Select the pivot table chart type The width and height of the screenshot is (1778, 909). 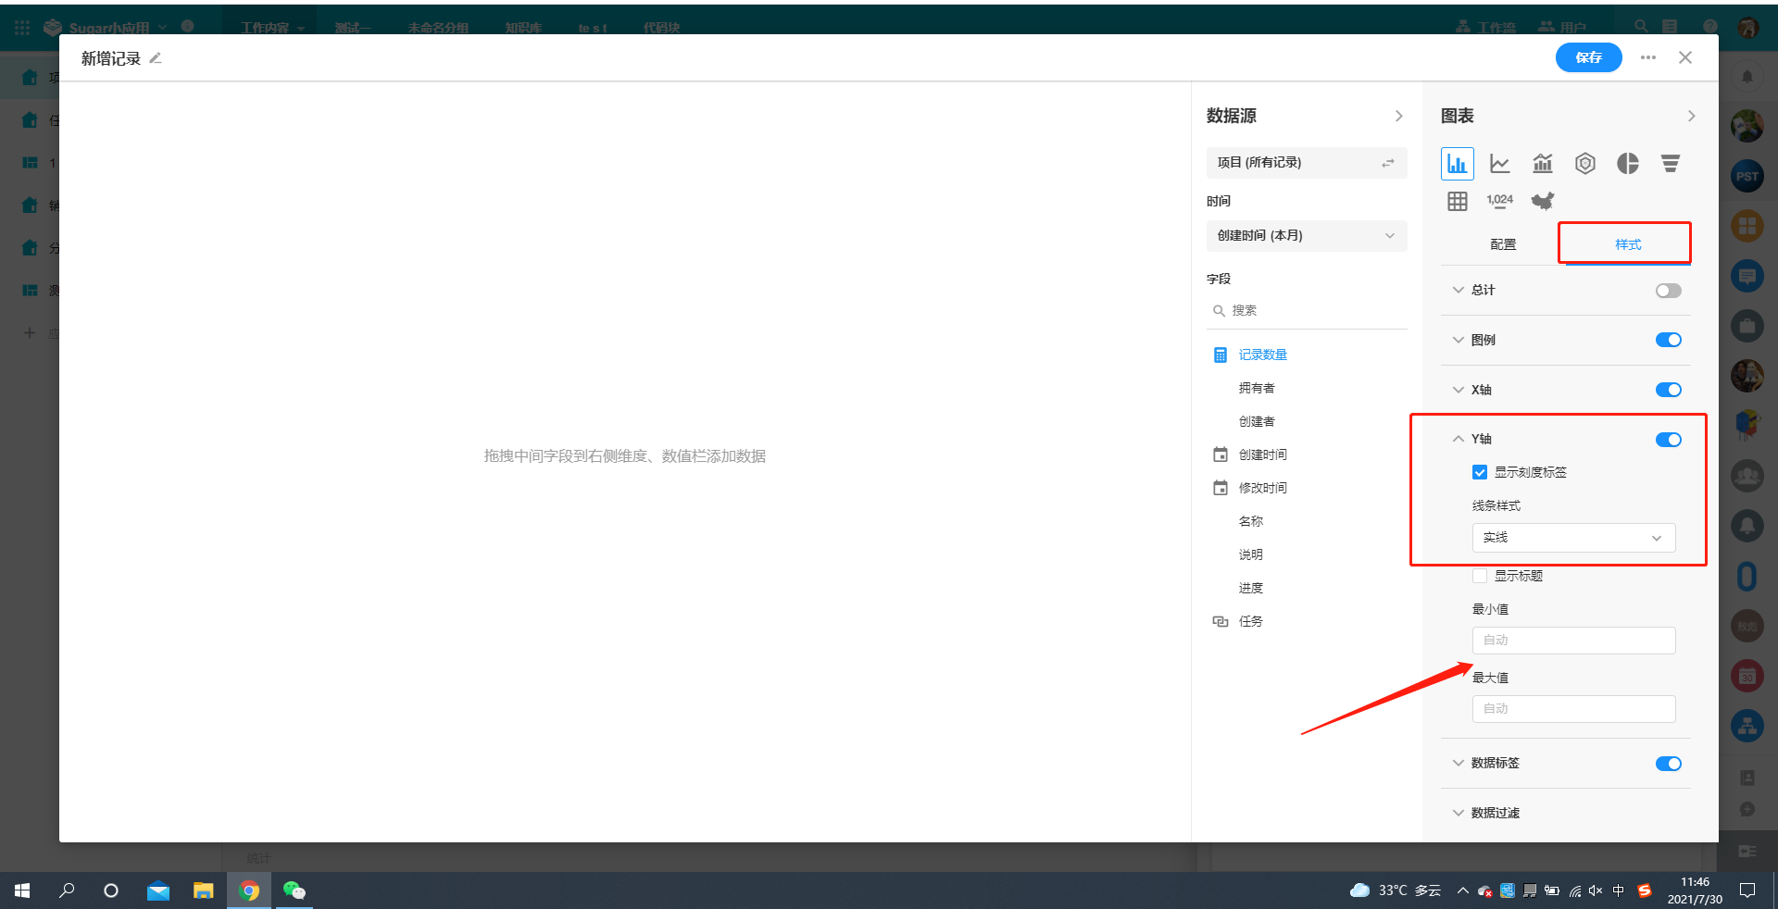point(1457,201)
